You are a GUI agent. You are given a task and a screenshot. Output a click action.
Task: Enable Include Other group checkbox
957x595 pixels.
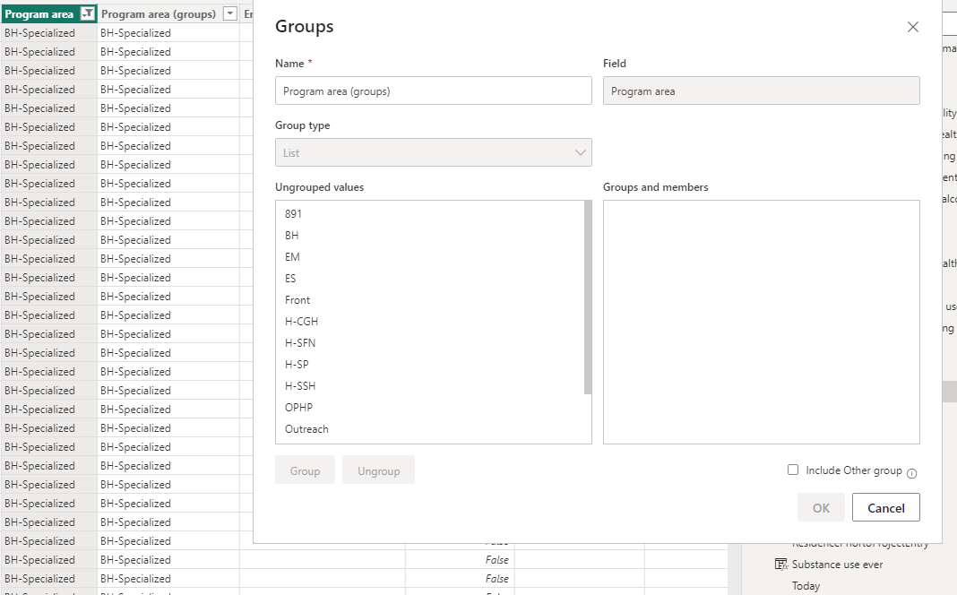coord(793,470)
